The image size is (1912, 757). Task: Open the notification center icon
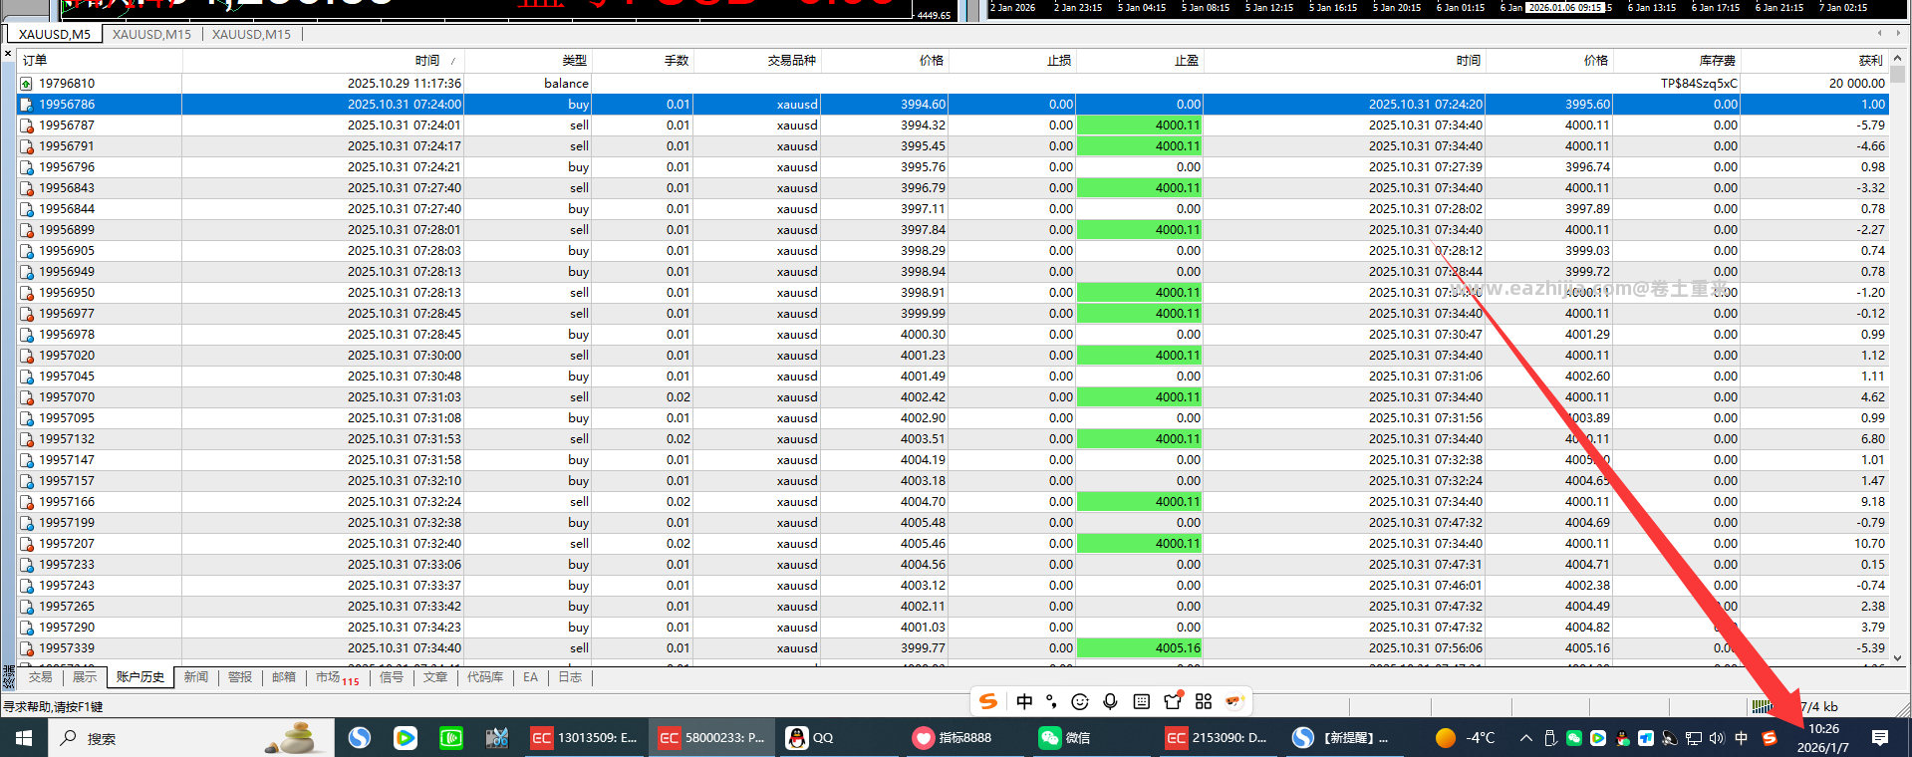tap(1879, 738)
